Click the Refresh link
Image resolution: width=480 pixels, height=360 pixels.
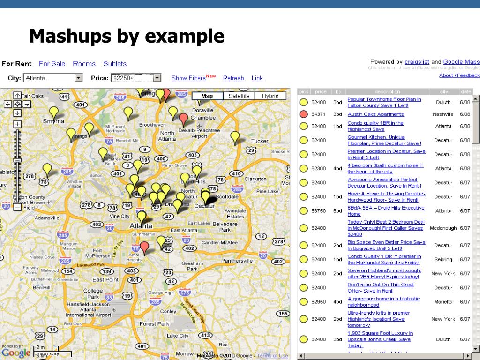pyautogui.click(x=233, y=78)
